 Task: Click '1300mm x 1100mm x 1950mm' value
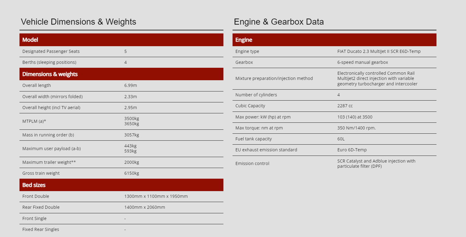156,196
